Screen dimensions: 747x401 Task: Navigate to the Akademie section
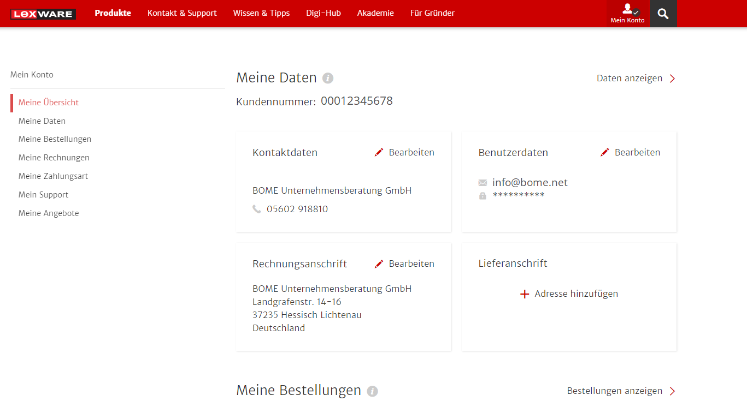pos(375,13)
